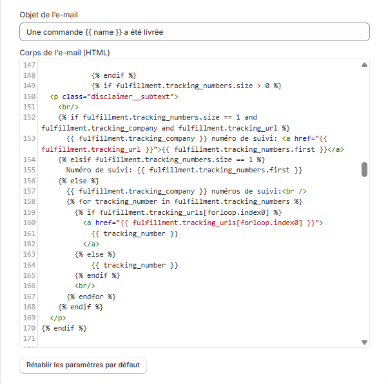Click line number 153 in the gutter
388x384 pixels.
point(29,138)
